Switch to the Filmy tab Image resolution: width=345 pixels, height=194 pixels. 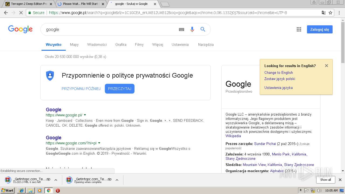coord(139,44)
